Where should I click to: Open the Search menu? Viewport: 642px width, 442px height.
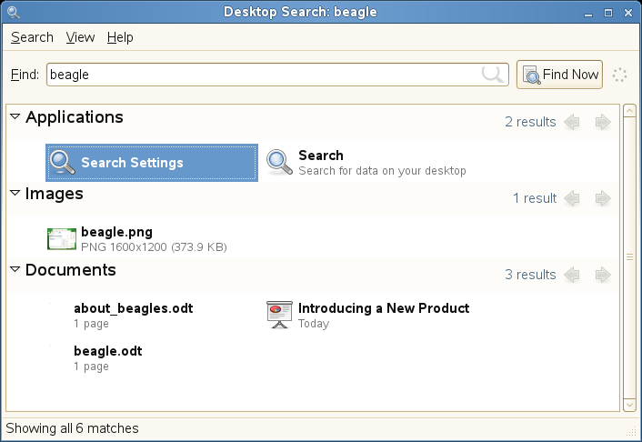(32, 37)
